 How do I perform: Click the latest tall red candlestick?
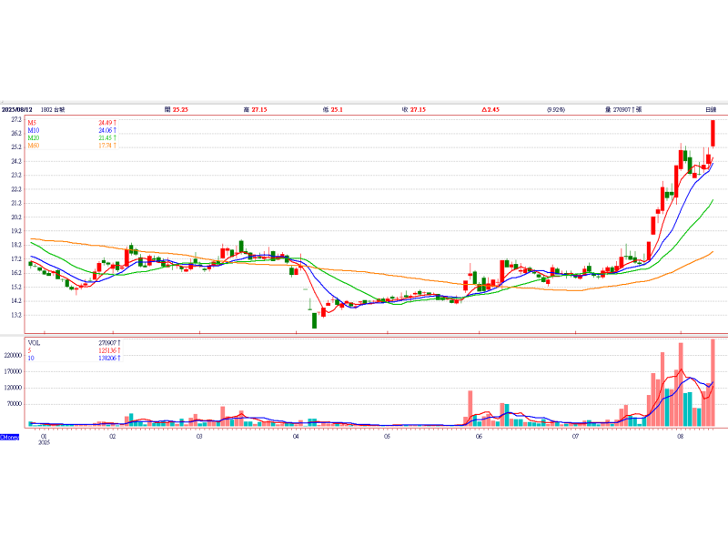tap(713, 133)
